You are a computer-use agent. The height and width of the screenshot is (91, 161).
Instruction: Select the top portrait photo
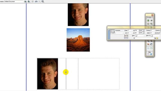(x=78, y=15)
